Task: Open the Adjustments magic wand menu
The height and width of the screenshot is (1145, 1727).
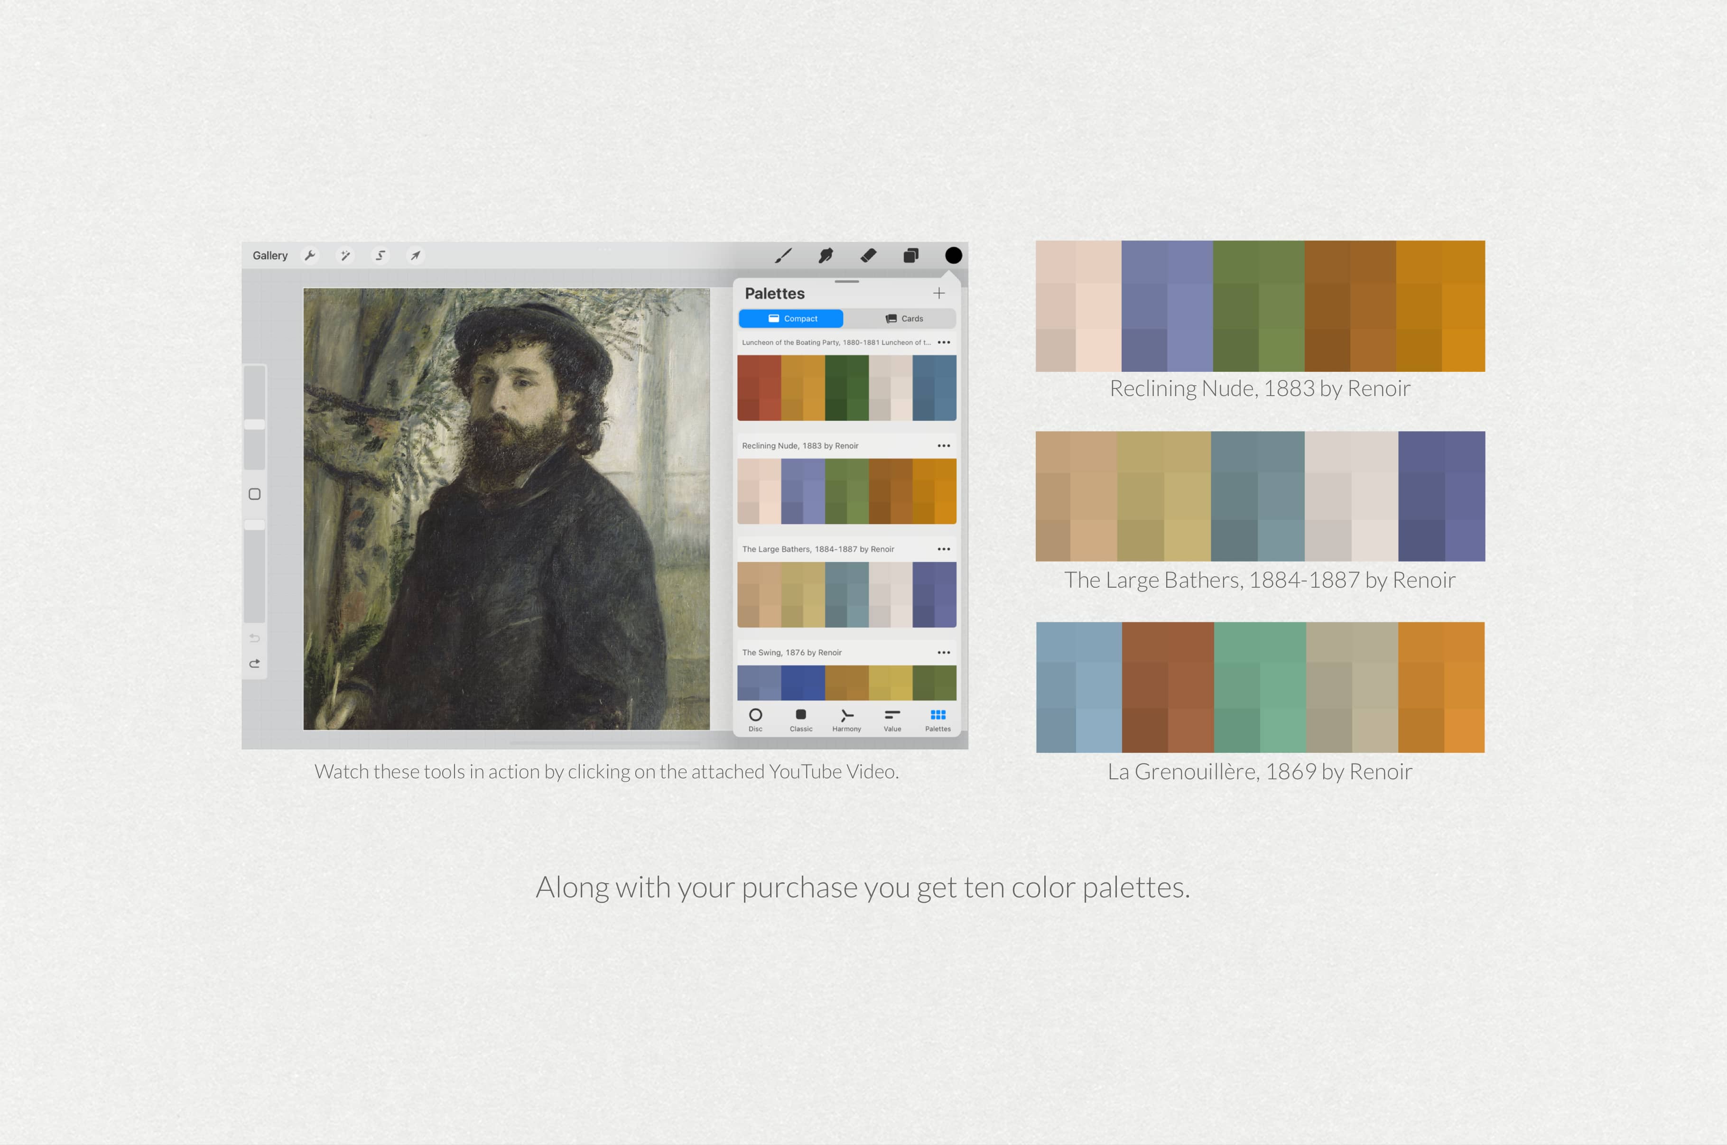Action: click(344, 256)
